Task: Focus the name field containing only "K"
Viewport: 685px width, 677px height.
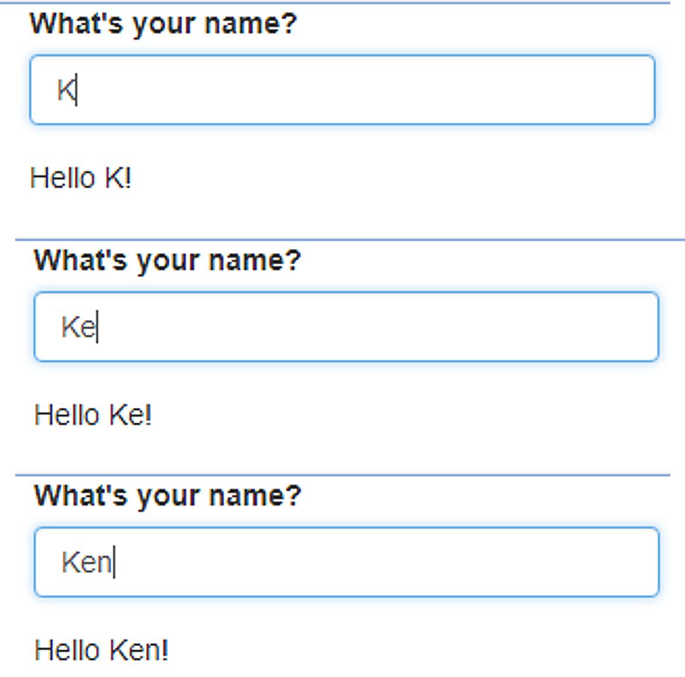Action: coord(342,90)
